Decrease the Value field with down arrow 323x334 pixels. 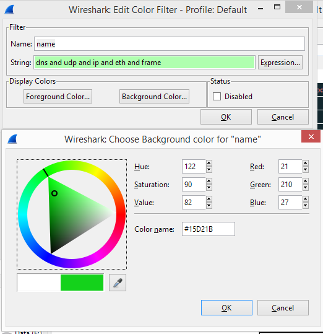point(209,205)
